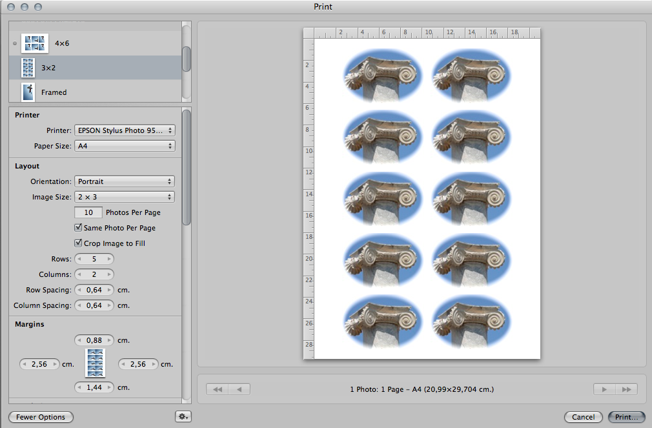
Task: Decrease the left margin 2,56
Action: point(25,364)
